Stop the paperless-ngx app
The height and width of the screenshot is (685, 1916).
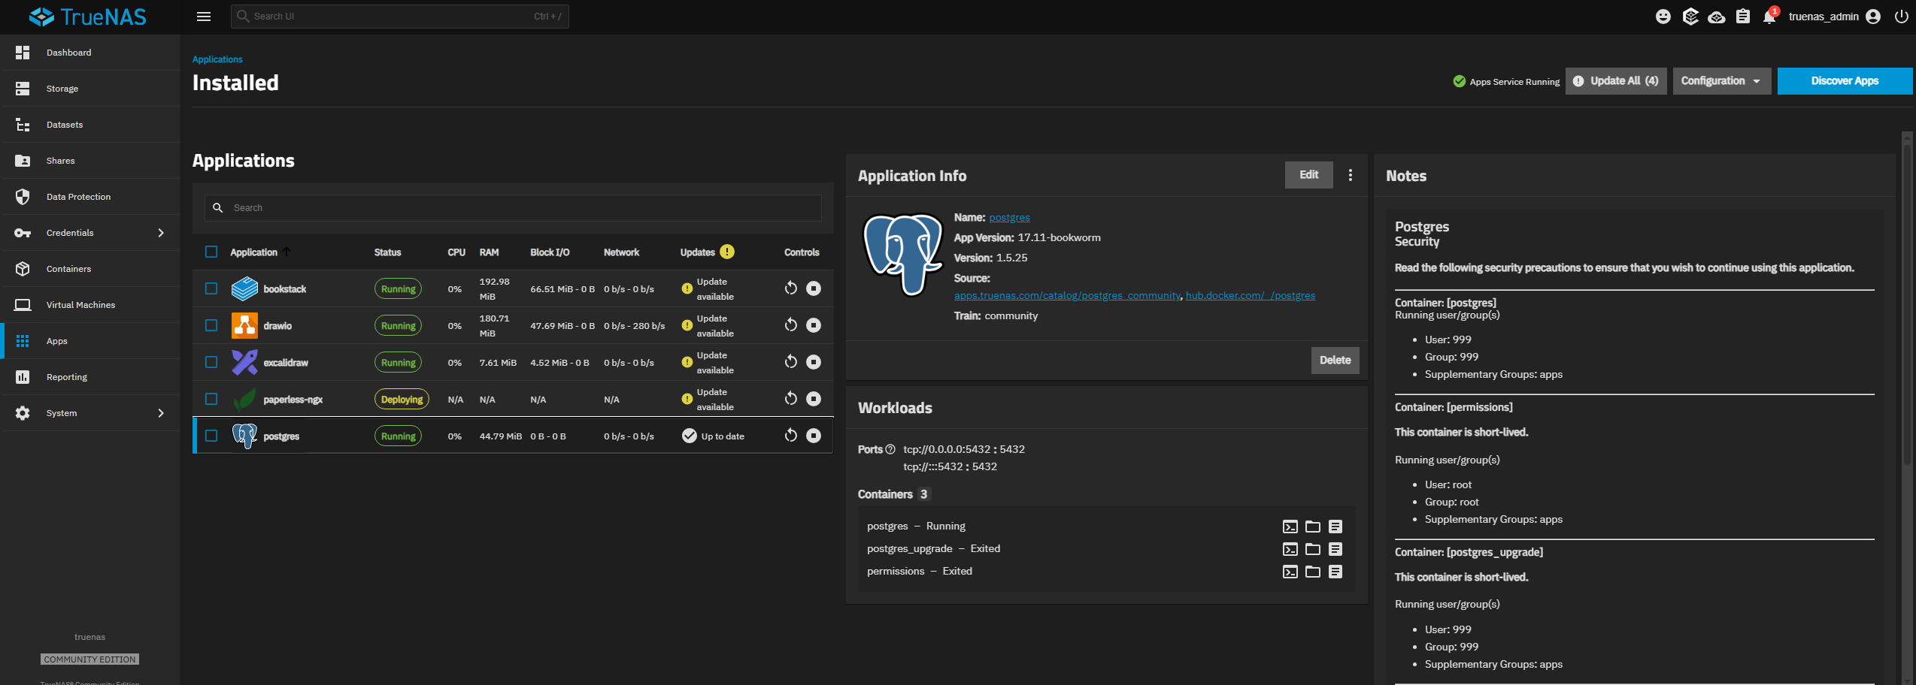(814, 399)
